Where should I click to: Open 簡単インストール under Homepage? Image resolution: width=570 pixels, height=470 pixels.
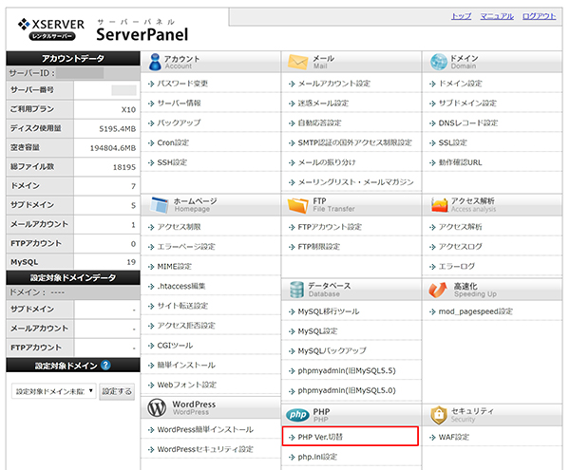pyautogui.click(x=186, y=365)
